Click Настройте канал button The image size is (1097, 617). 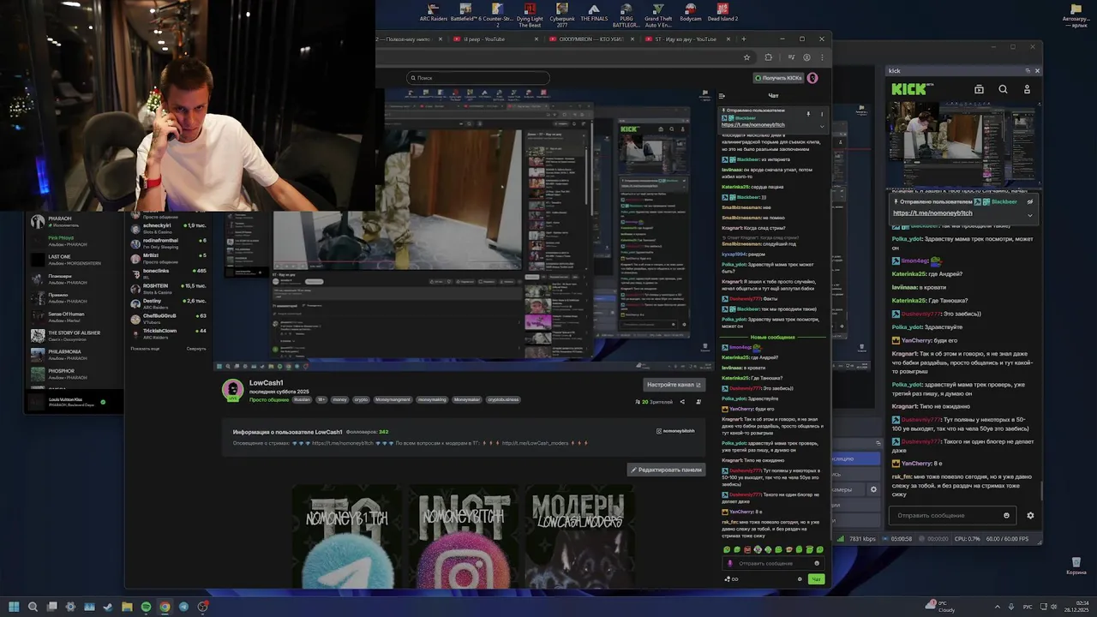coord(674,385)
